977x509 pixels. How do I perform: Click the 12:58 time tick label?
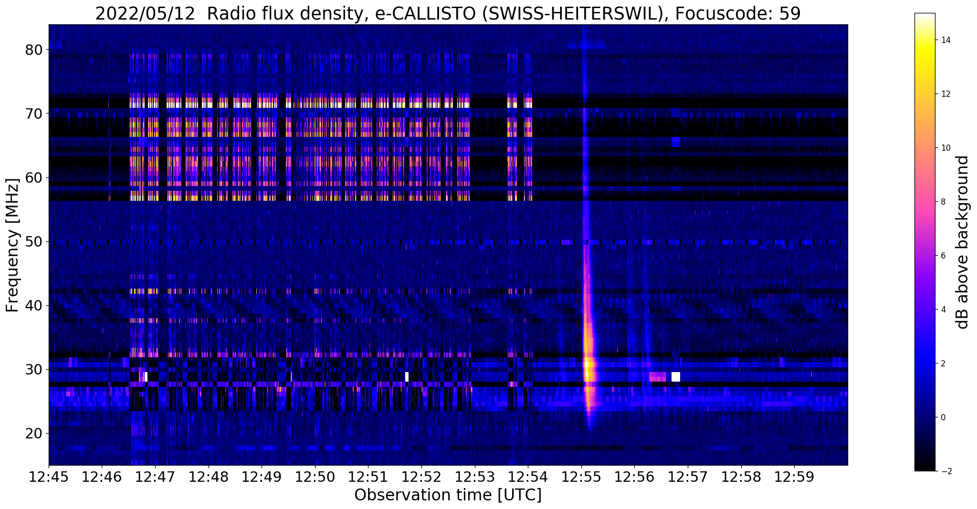coord(741,477)
